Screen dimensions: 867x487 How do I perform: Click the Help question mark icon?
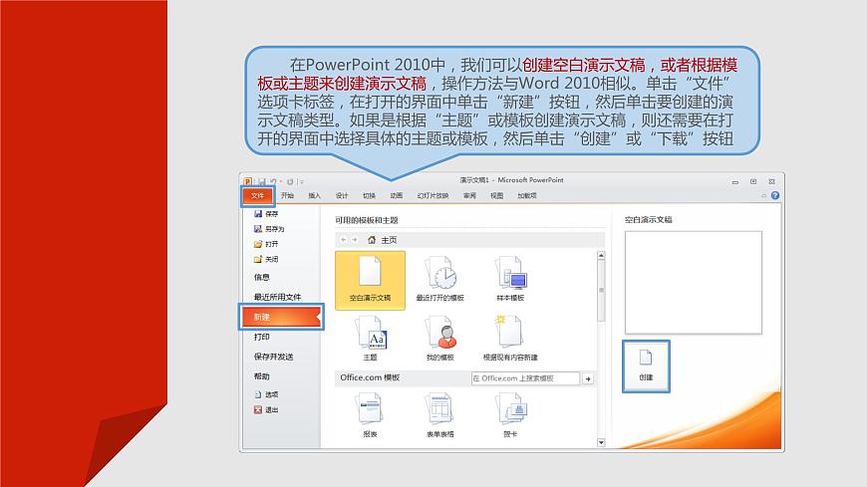pos(775,195)
